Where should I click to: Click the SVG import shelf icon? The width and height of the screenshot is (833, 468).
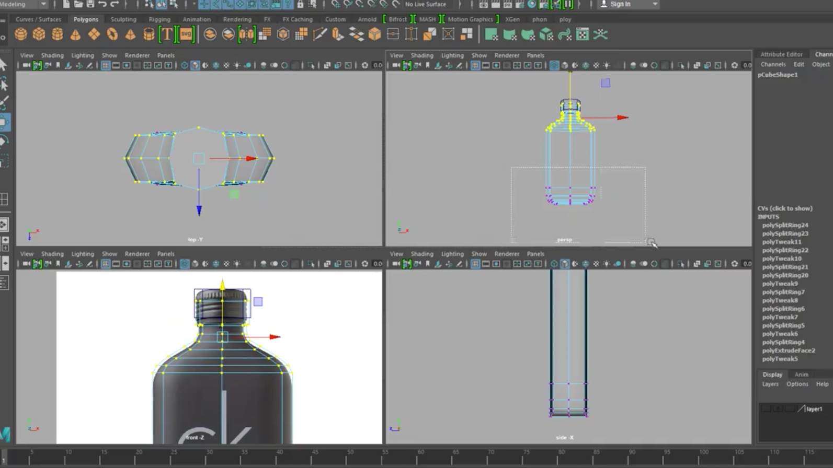[x=186, y=34]
